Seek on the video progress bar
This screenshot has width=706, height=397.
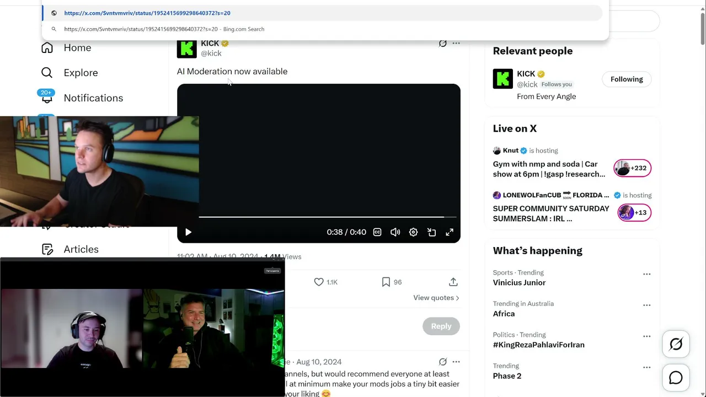pos(328,217)
